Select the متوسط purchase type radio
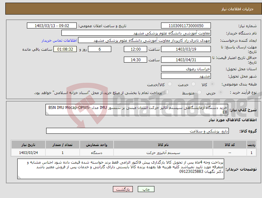 point(199,92)
